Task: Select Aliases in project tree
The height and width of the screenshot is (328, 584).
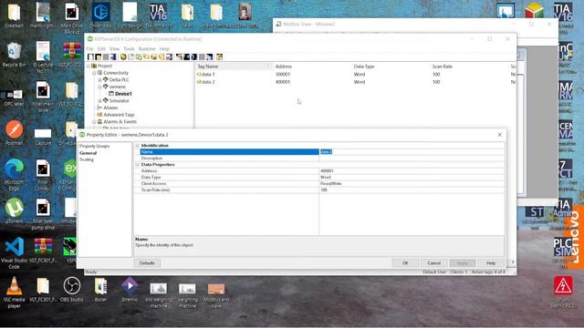Action: pos(110,108)
